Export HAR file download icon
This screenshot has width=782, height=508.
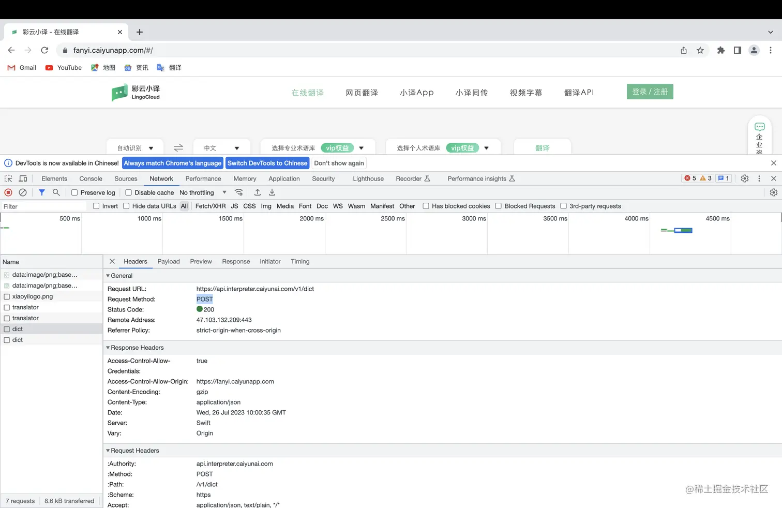272,192
